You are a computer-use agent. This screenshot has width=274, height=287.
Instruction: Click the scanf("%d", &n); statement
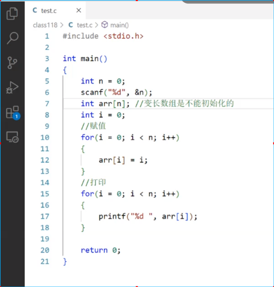pos(117,92)
